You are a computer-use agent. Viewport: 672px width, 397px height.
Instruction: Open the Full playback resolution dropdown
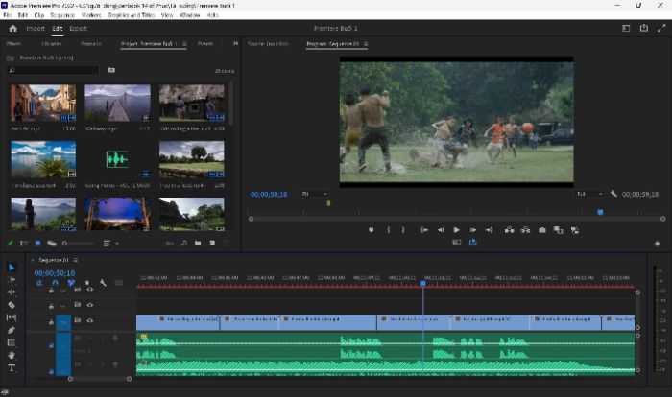pyautogui.click(x=589, y=194)
